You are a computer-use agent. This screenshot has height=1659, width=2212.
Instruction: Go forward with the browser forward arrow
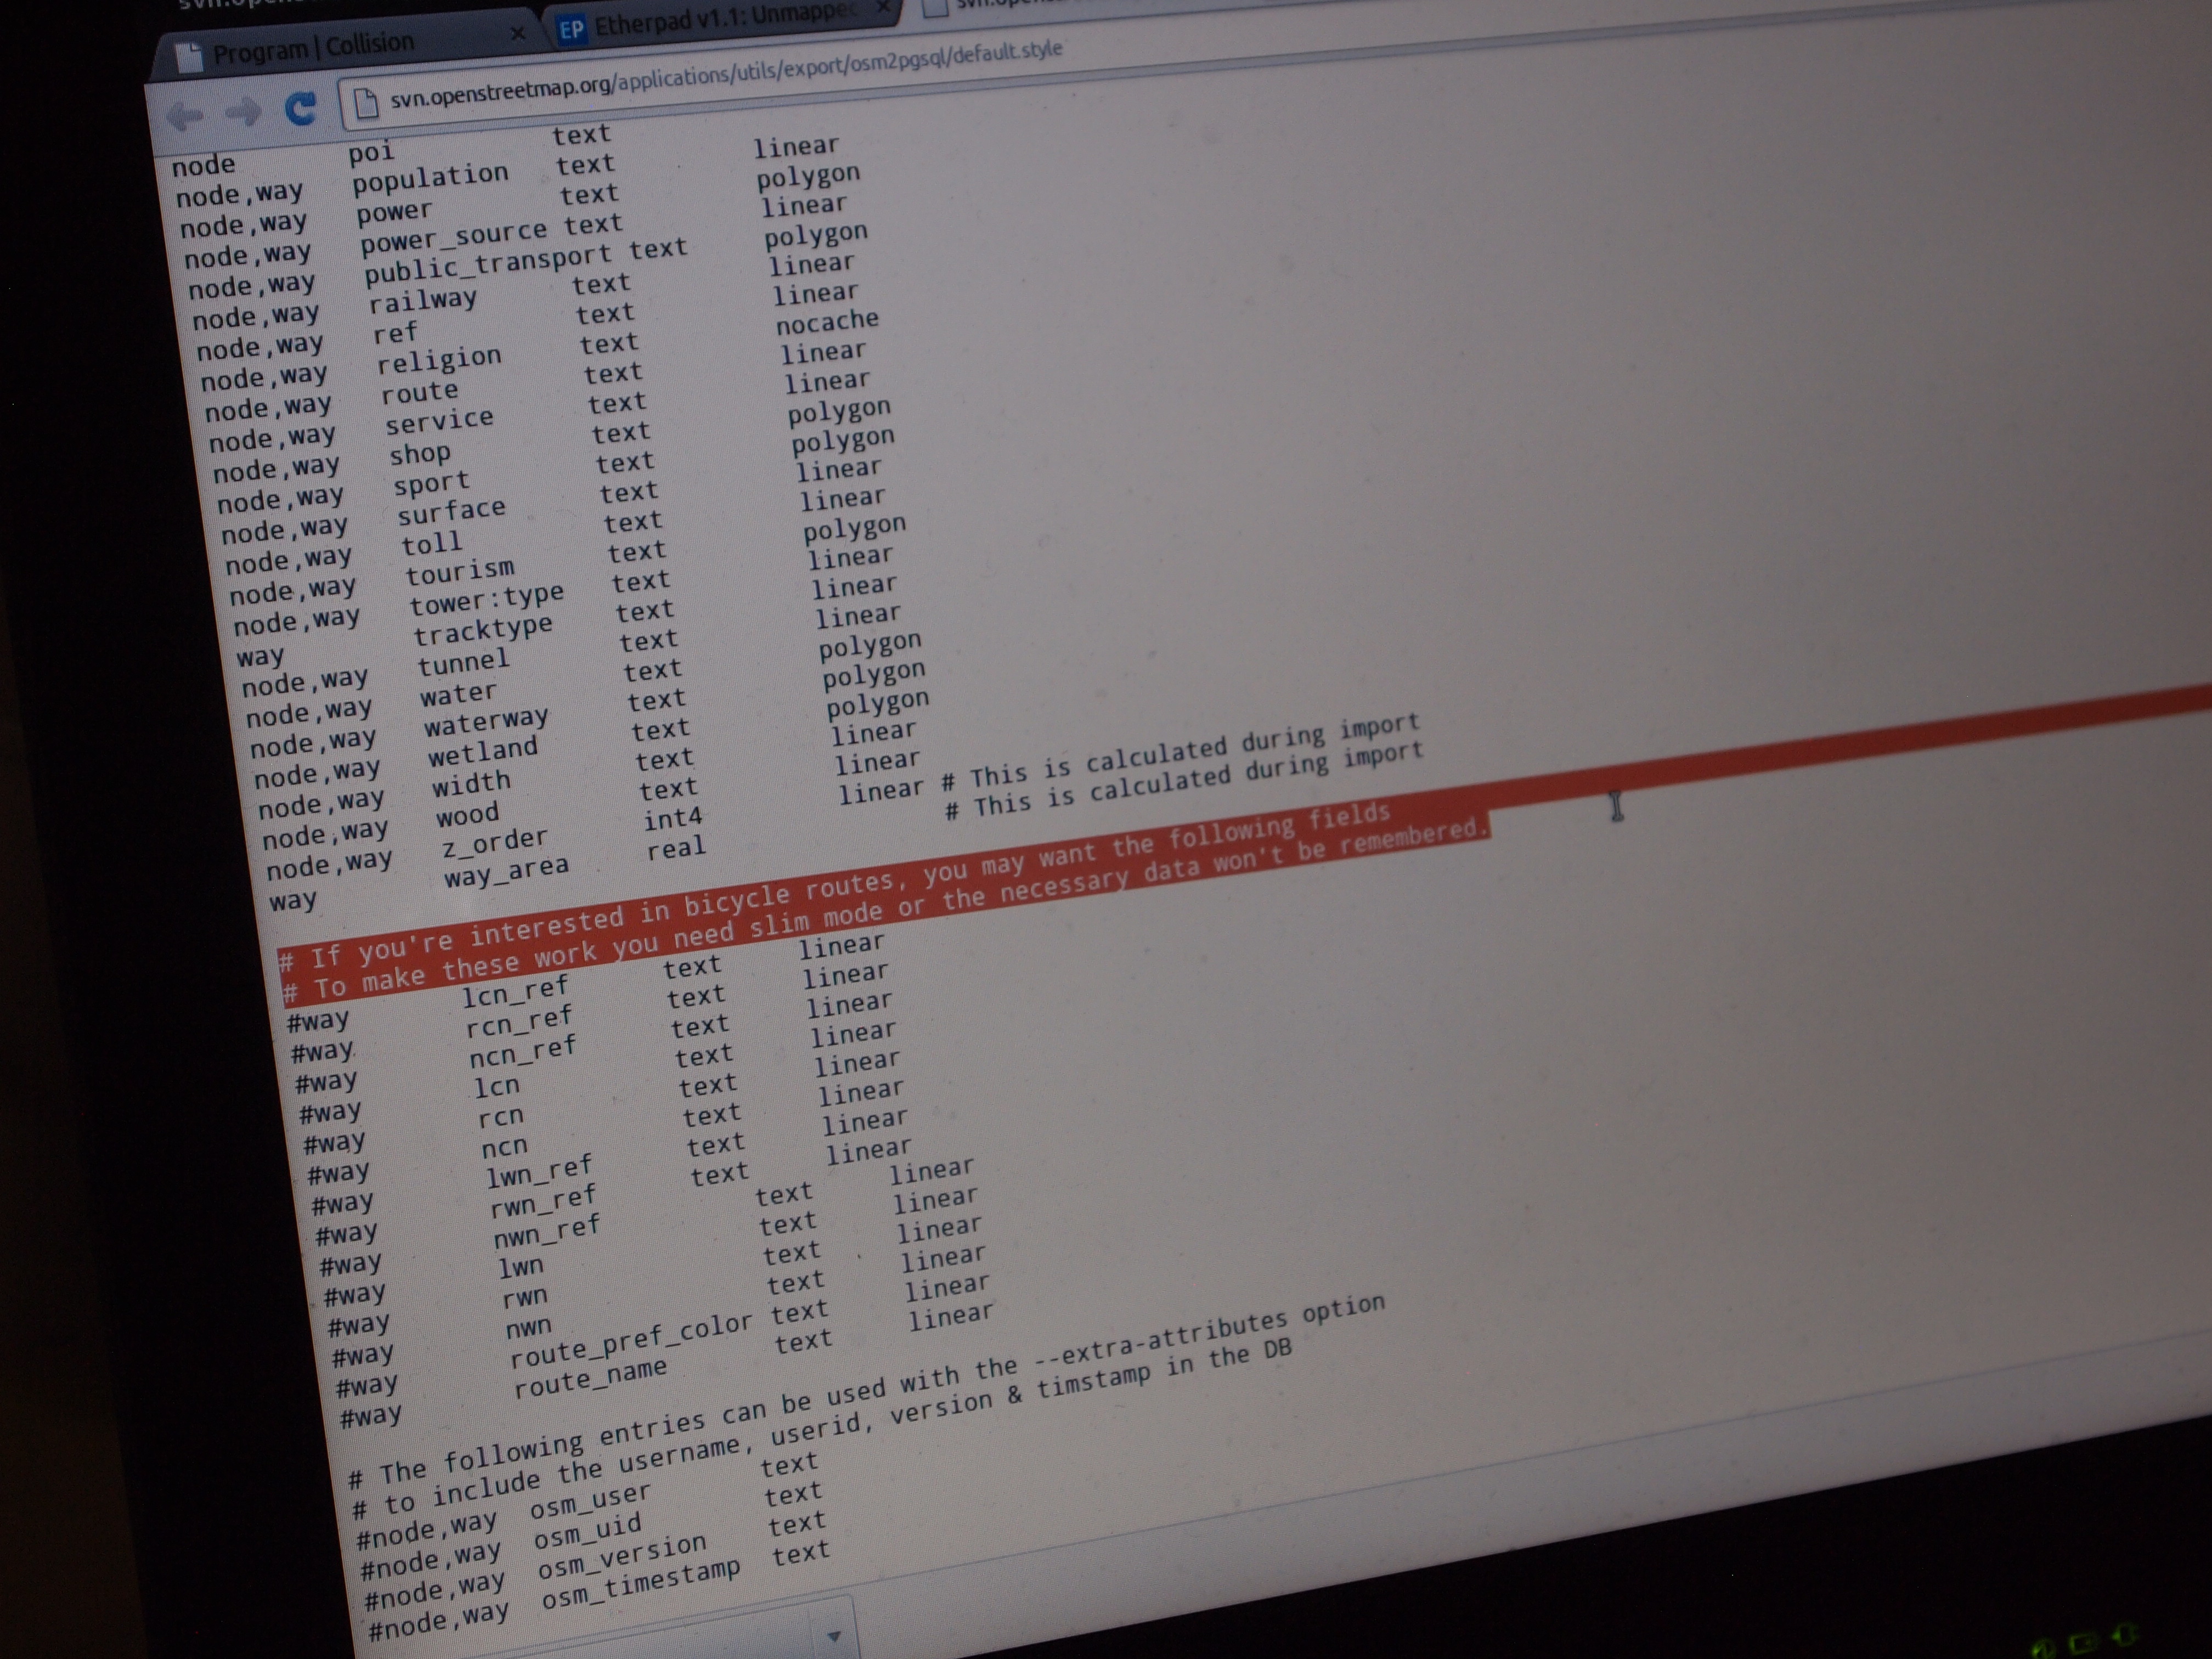point(243,113)
